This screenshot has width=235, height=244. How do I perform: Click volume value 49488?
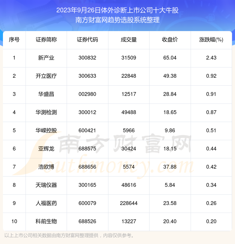click(129, 112)
